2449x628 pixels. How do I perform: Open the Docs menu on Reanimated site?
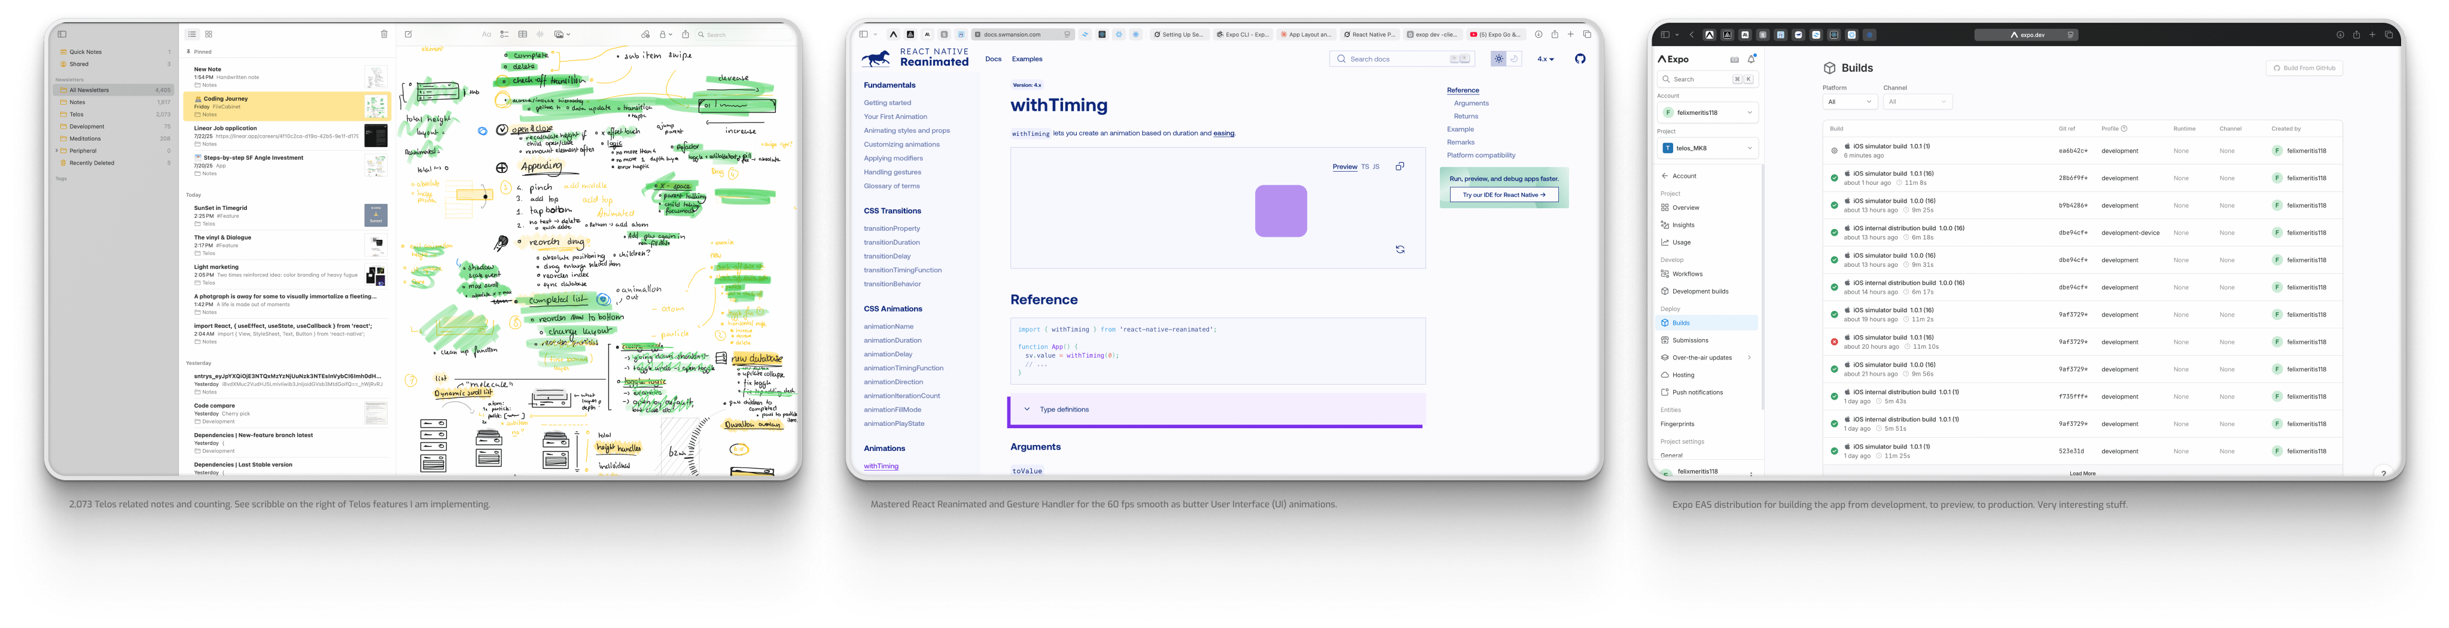[992, 59]
